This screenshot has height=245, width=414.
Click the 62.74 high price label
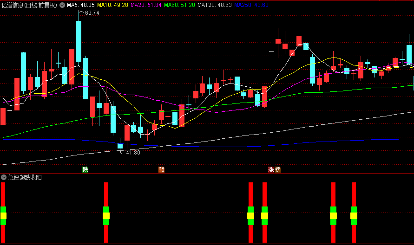point(92,13)
